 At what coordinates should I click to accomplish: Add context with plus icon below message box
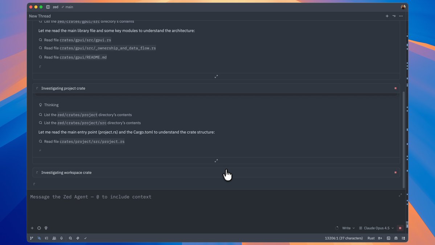pyautogui.click(x=32, y=228)
